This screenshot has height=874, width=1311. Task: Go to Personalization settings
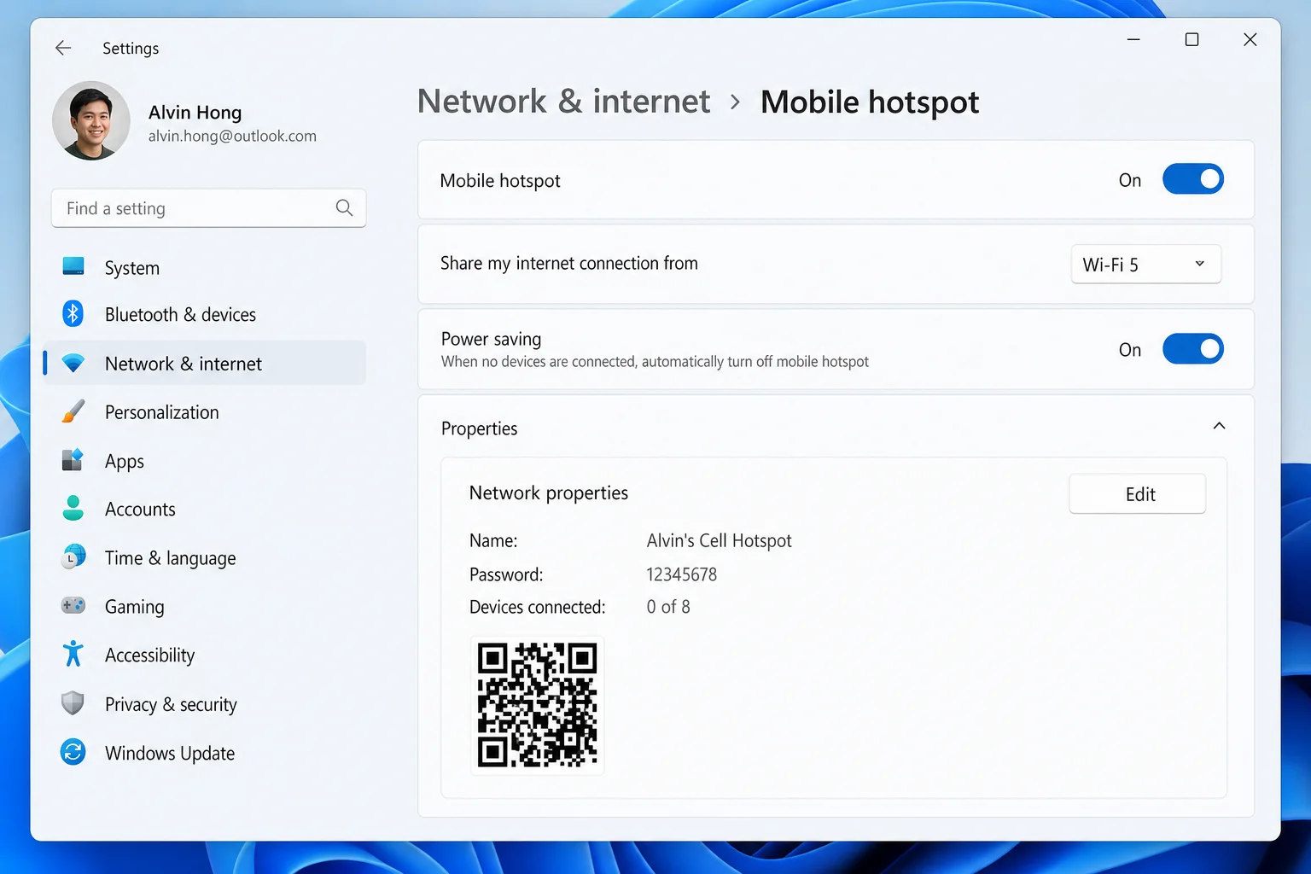point(205,411)
